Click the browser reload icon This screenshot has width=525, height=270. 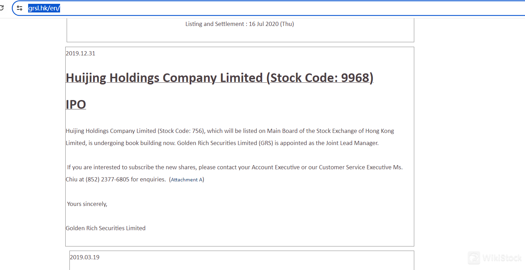point(2,8)
